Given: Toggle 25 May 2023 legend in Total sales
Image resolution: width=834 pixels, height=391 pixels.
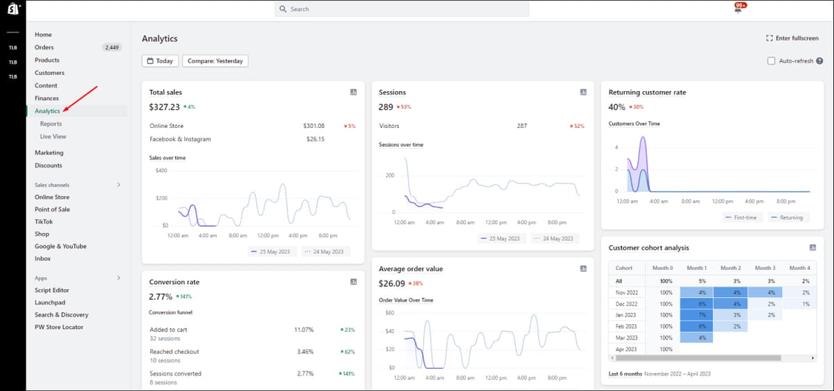Looking at the screenshot, I should 270,251.
